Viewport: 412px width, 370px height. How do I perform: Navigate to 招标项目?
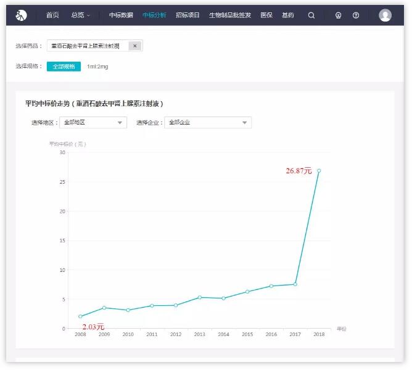[x=187, y=15]
